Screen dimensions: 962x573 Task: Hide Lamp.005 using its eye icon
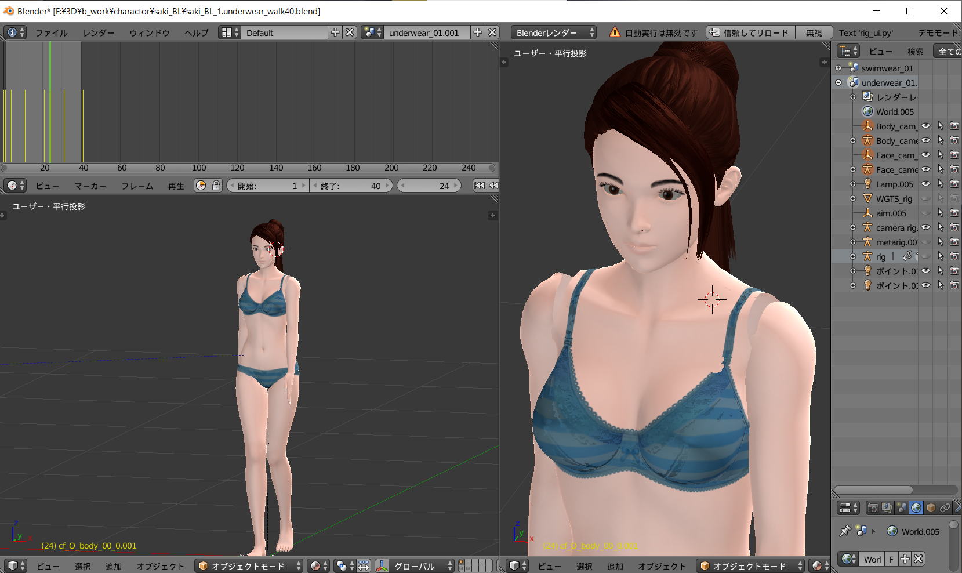coord(925,184)
